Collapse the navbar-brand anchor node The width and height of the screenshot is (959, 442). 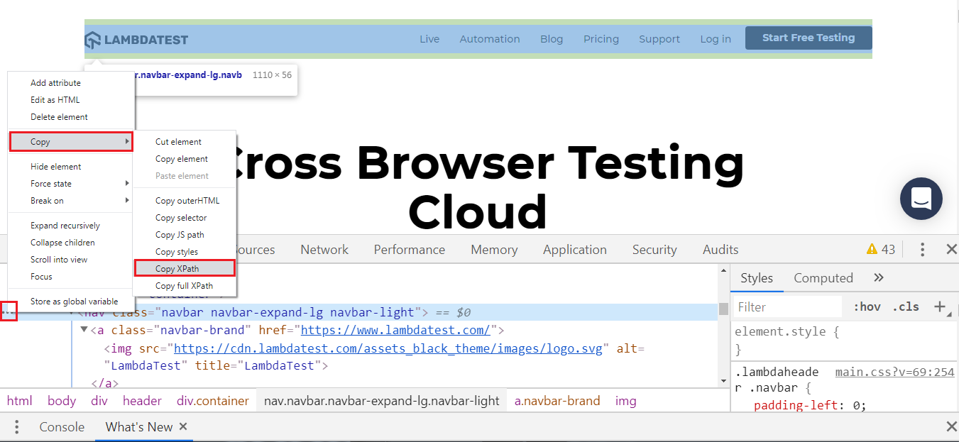(x=84, y=330)
